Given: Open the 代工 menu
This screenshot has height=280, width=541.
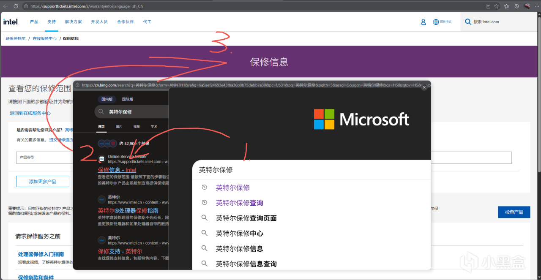Looking at the screenshot, I should [147, 22].
